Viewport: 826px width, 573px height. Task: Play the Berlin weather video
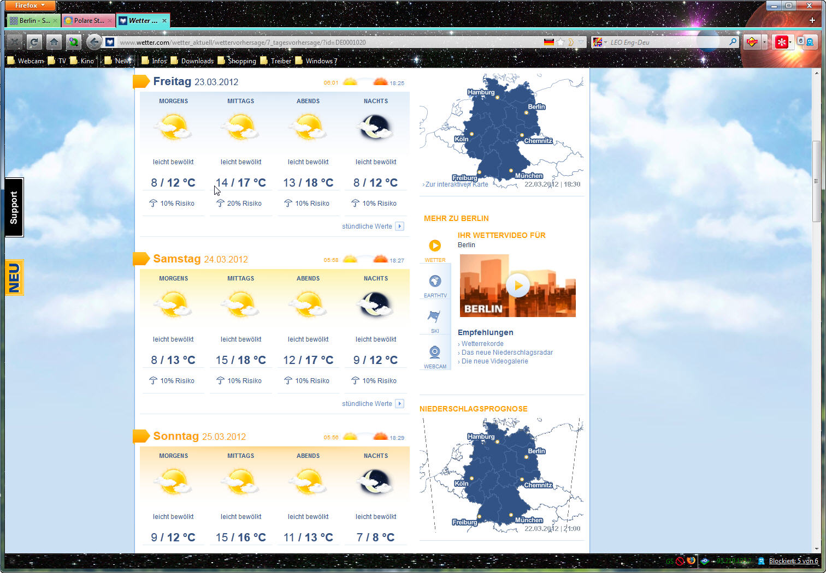pos(517,285)
